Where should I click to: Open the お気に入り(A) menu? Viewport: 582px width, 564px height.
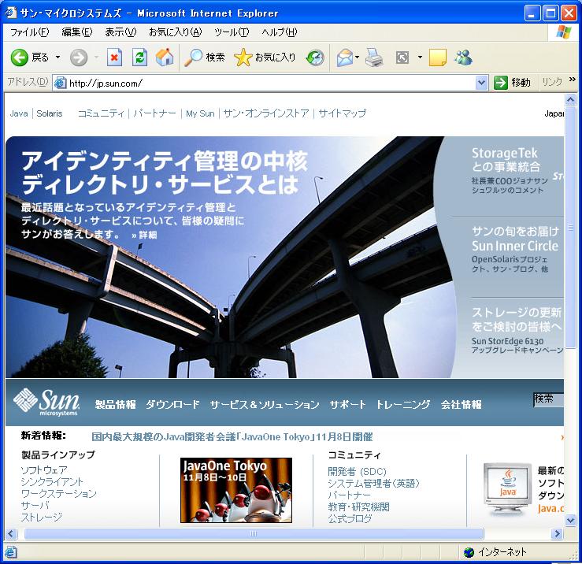pyautogui.click(x=175, y=32)
